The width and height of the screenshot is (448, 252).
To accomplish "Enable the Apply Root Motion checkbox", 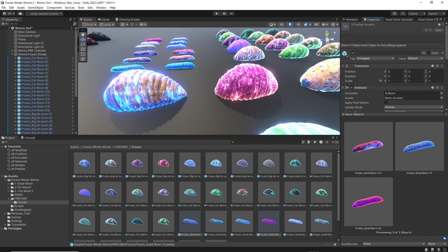I will pos(386,103).
